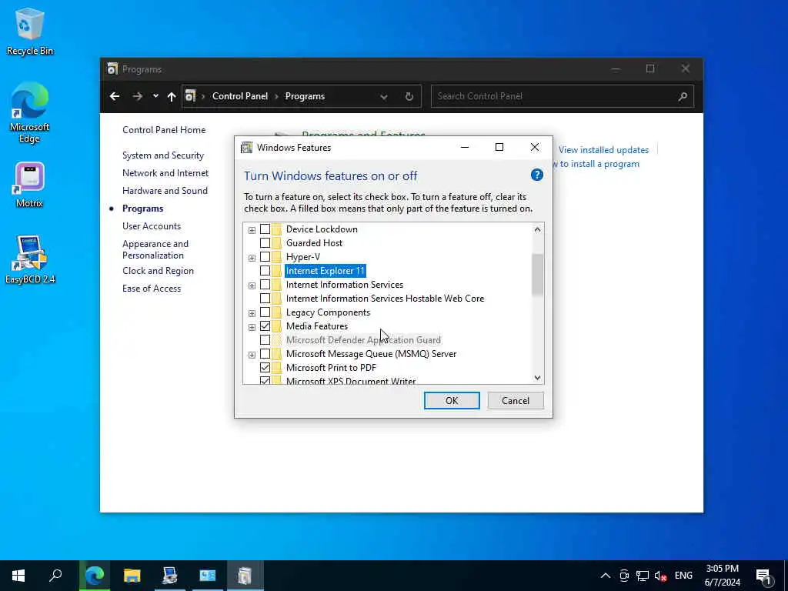Click the features list scroll down arrow

(x=537, y=377)
